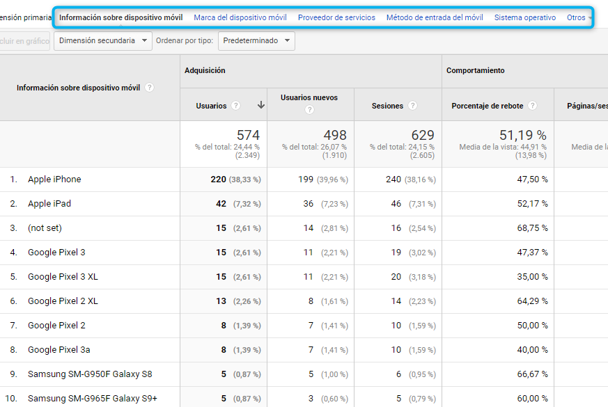
Task: Show help tooltip for Usuarios column
Action: pos(236,105)
